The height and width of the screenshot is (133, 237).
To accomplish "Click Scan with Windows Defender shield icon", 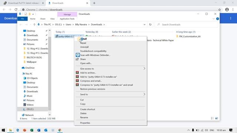I will [77, 55].
